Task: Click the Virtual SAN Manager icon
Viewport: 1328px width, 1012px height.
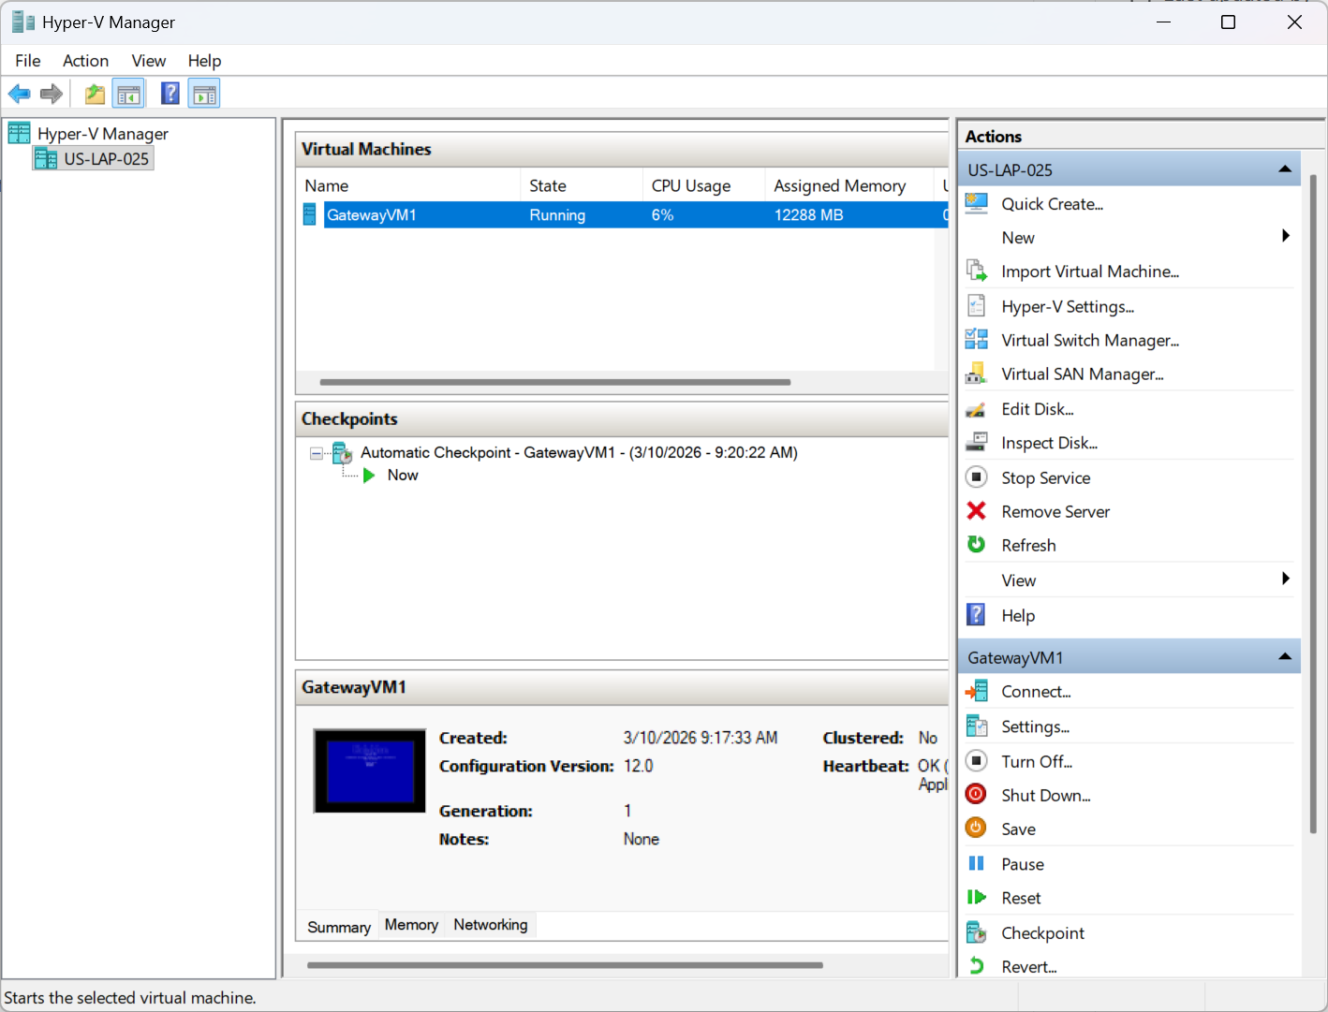Action: 976,374
